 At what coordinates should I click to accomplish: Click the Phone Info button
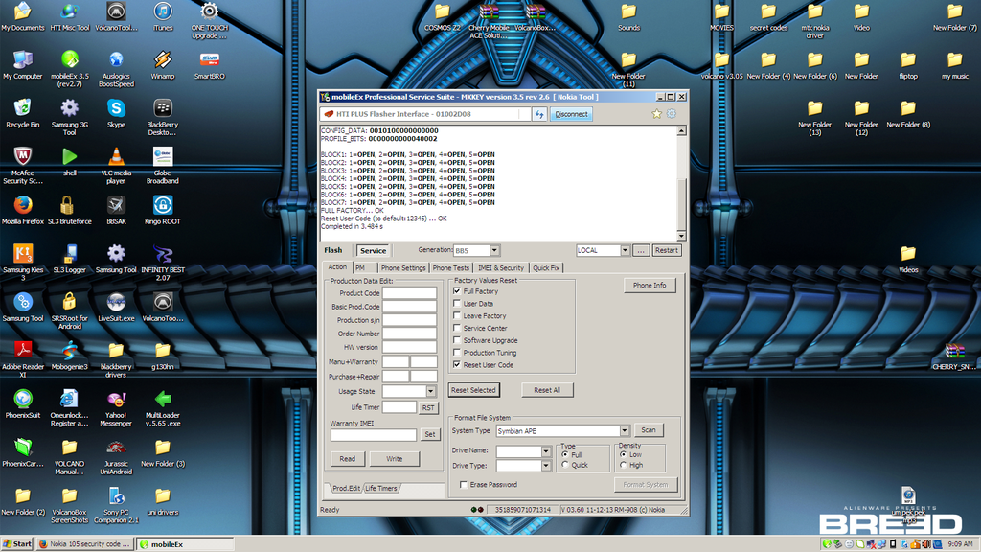click(x=649, y=286)
